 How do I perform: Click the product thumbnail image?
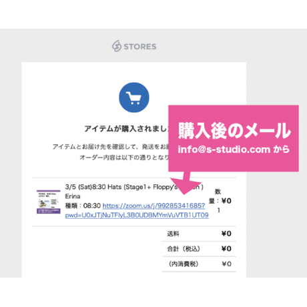[x=49, y=202]
